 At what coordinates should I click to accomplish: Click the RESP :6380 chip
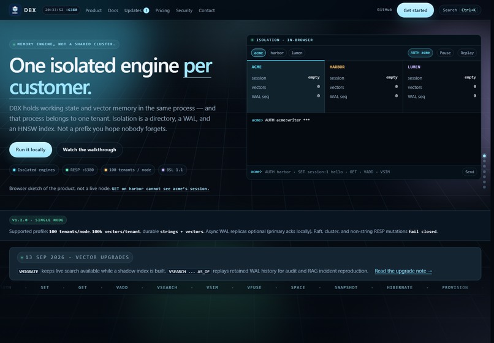[x=80, y=170]
